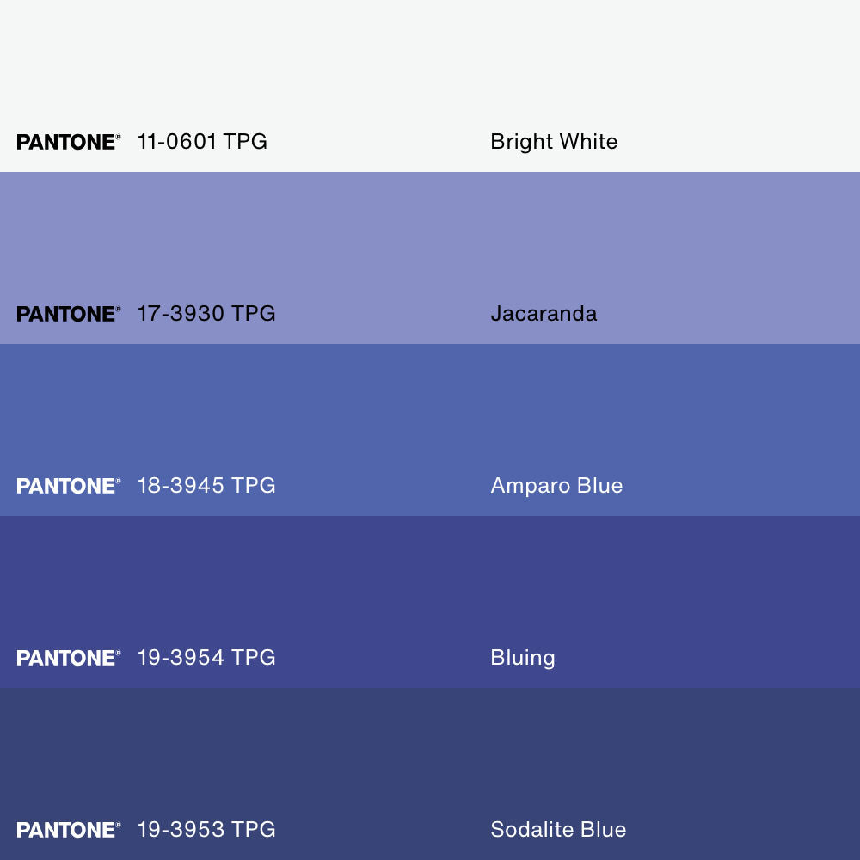This screenshot has height=860, width=860.
Task: Click the "Sodalite Blue" color name
Action: [x=558, y=830]
